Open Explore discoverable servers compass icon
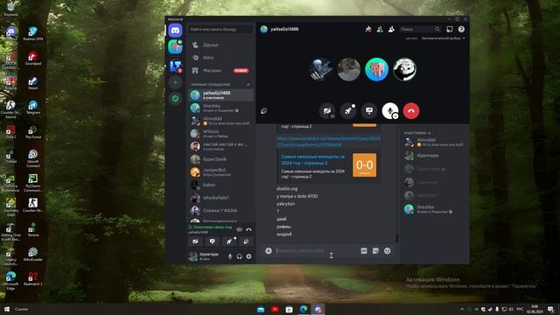 pyautogui.click(x=175, y=99)
